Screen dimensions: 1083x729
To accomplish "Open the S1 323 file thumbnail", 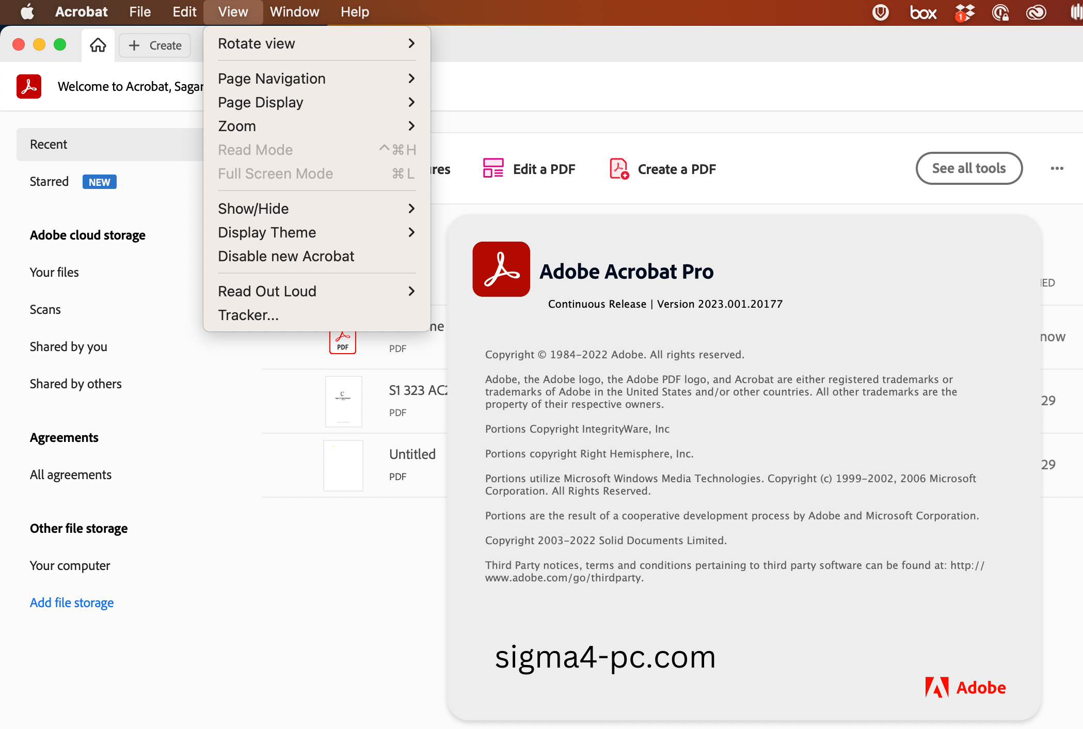I will (344, 401).
